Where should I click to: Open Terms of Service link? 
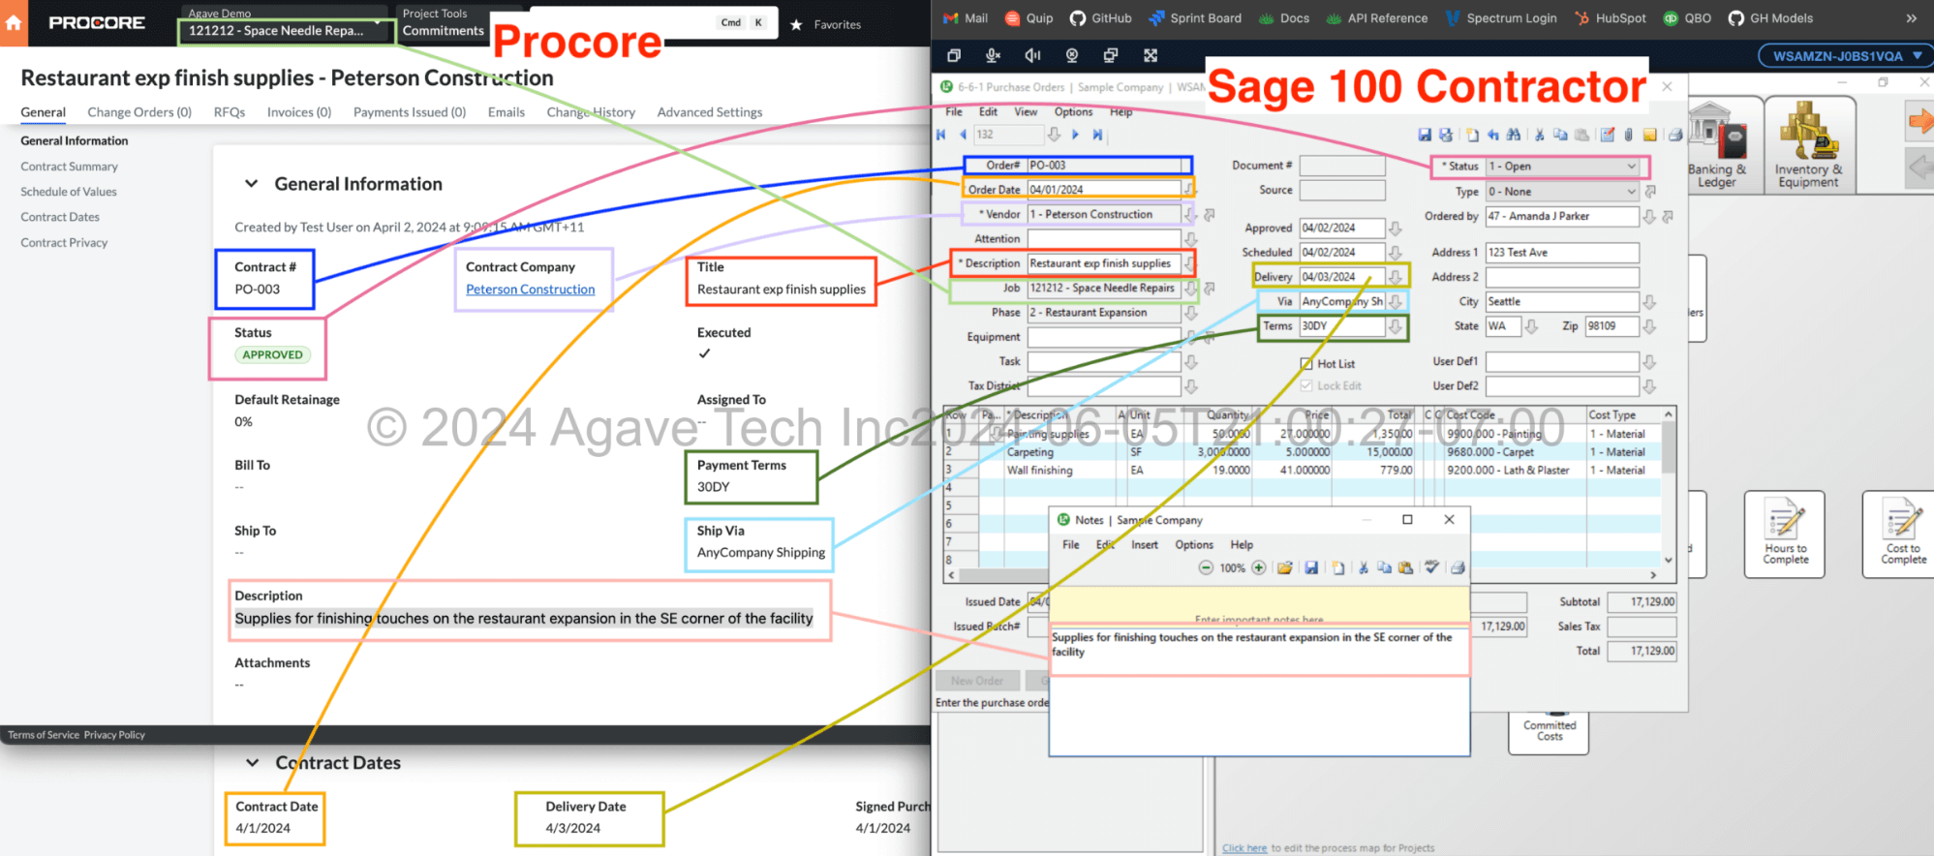(44, 735)
